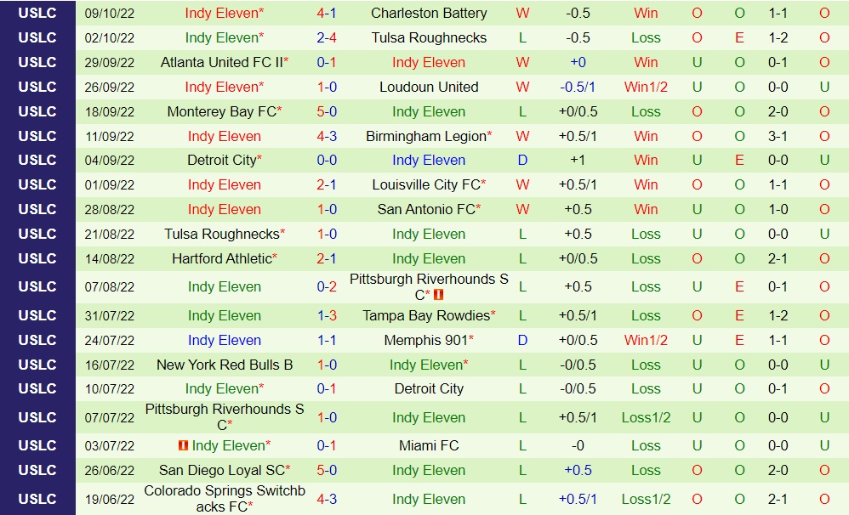This screenshot has width=849, height=515.
Task: Open Tulsa Roughnecks in the 02/10/22 row
Action: coord(429,38)
